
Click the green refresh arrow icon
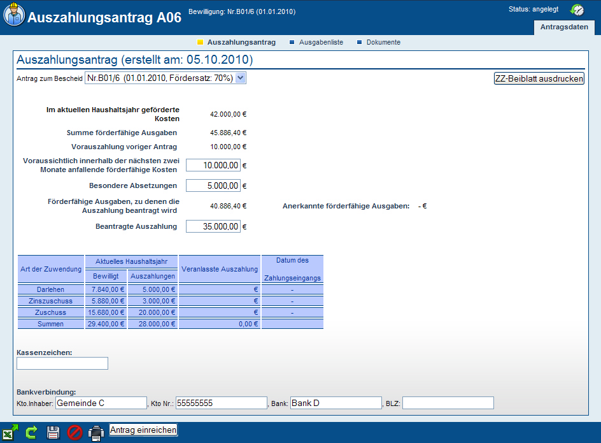pyautogui.click(x=31, y=433)
